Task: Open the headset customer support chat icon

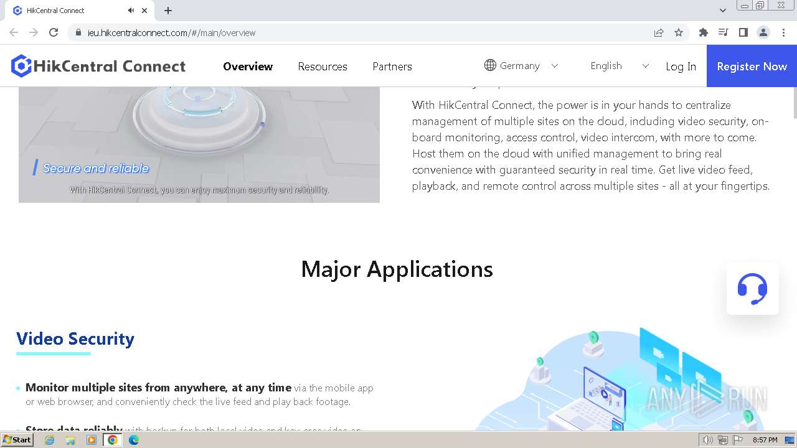Action: [x=752, y=289]
